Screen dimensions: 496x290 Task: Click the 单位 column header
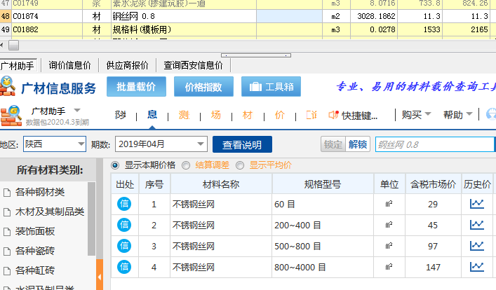(x=389, y=184)
